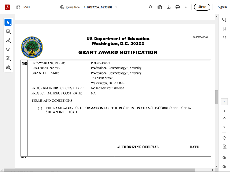The height and width of the screenshot is (172, 230).
Task: Click the GRANT AWARD NOTIFICATION heading
Action: [x=118, y=52]
